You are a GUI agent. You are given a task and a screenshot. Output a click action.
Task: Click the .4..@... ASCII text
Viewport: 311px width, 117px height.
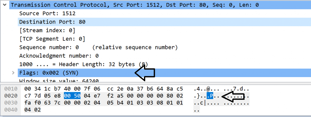[207, 89]
